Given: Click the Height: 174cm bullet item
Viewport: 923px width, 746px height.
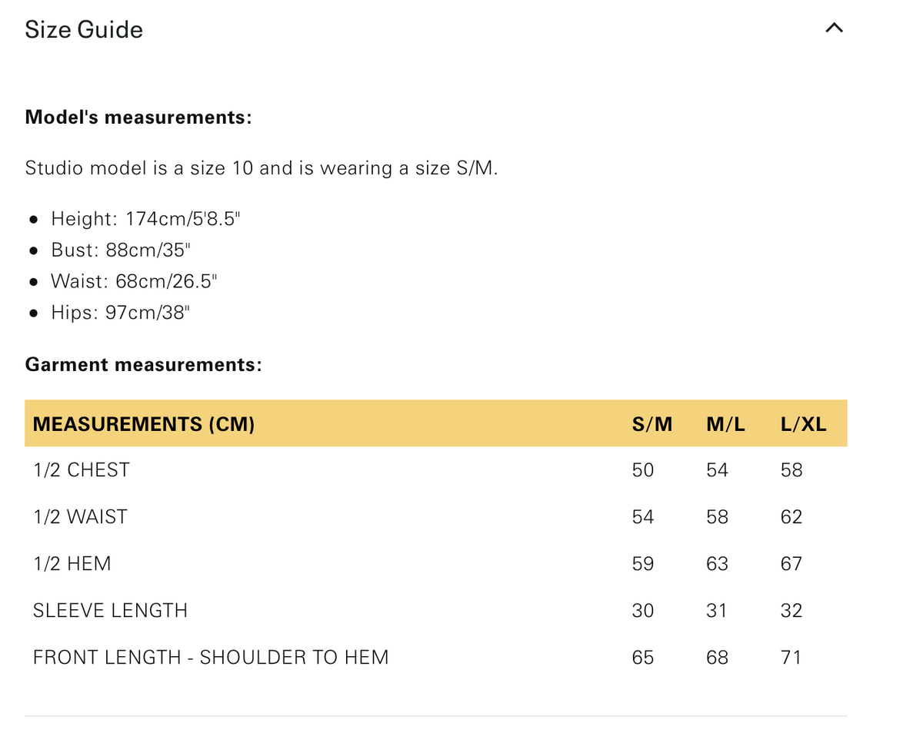Looking at the screenshot, I should coord(145,219).
